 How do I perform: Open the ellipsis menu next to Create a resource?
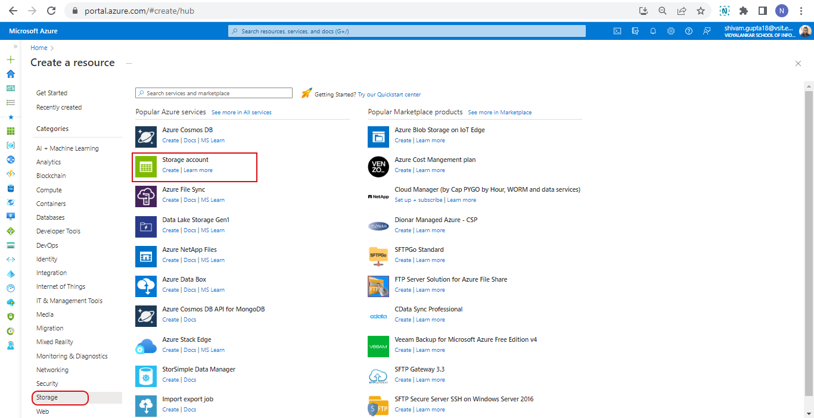(129, 63)
